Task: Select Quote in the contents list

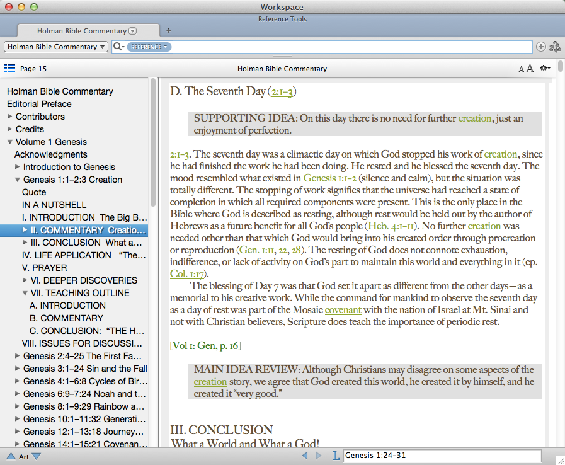Action: [34, 192]
